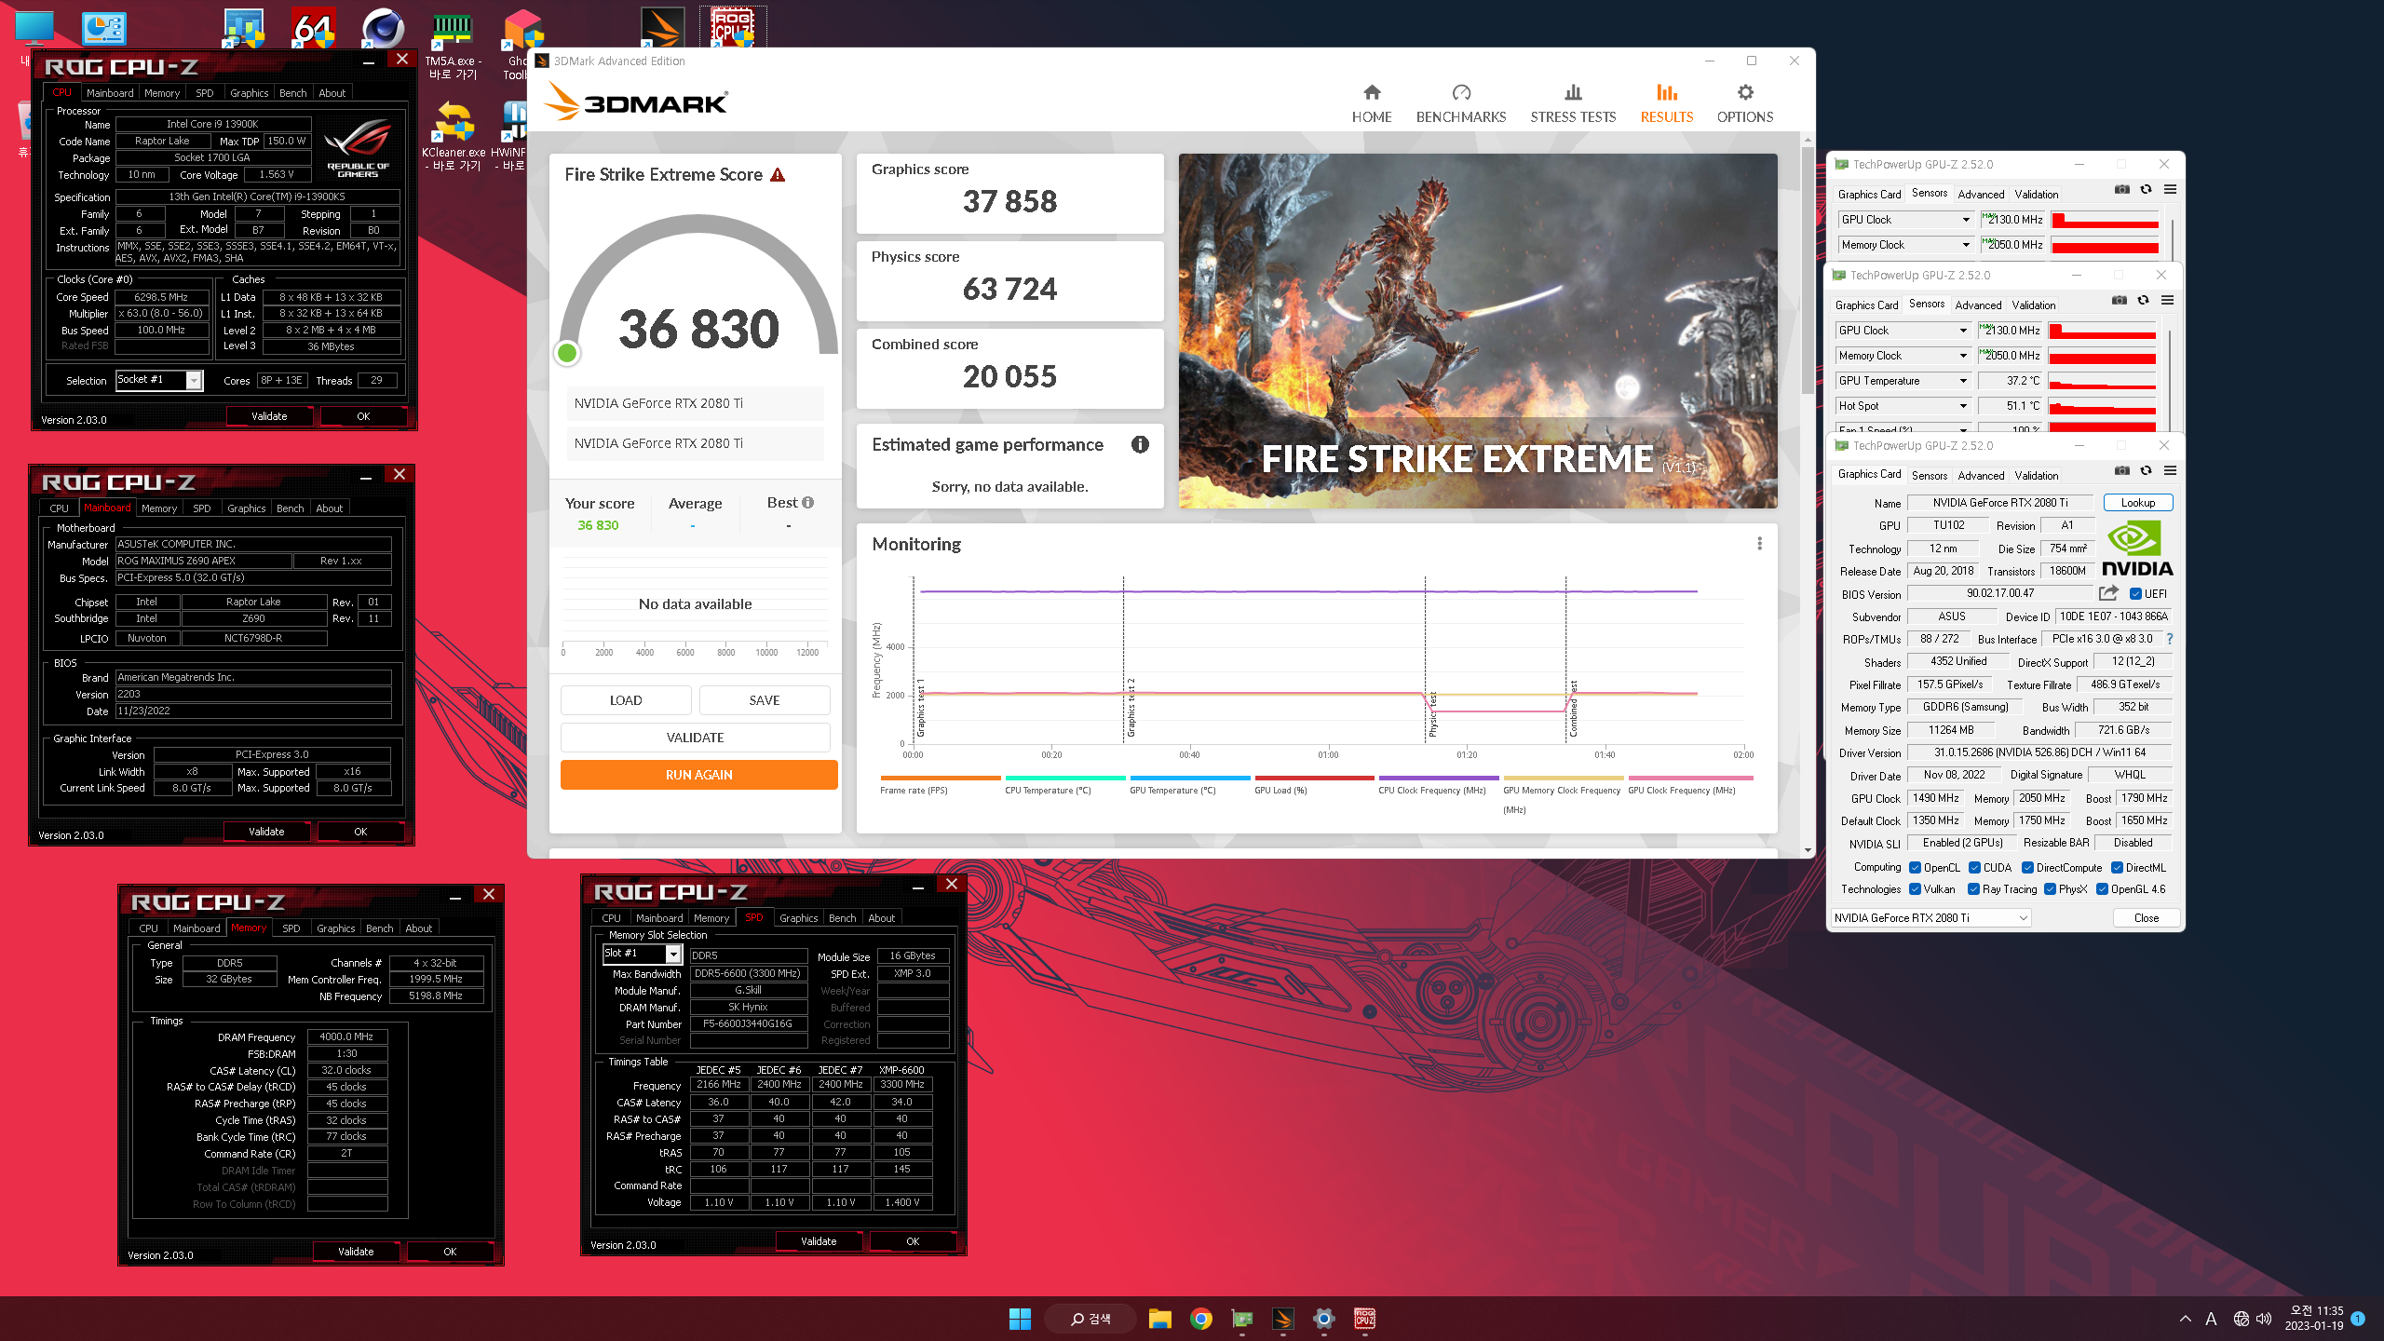The width and height of the screenshot is (2384, 1341).
Task: Expand the Slot #1 memory slot dropdown
Action: coord(673,954)
